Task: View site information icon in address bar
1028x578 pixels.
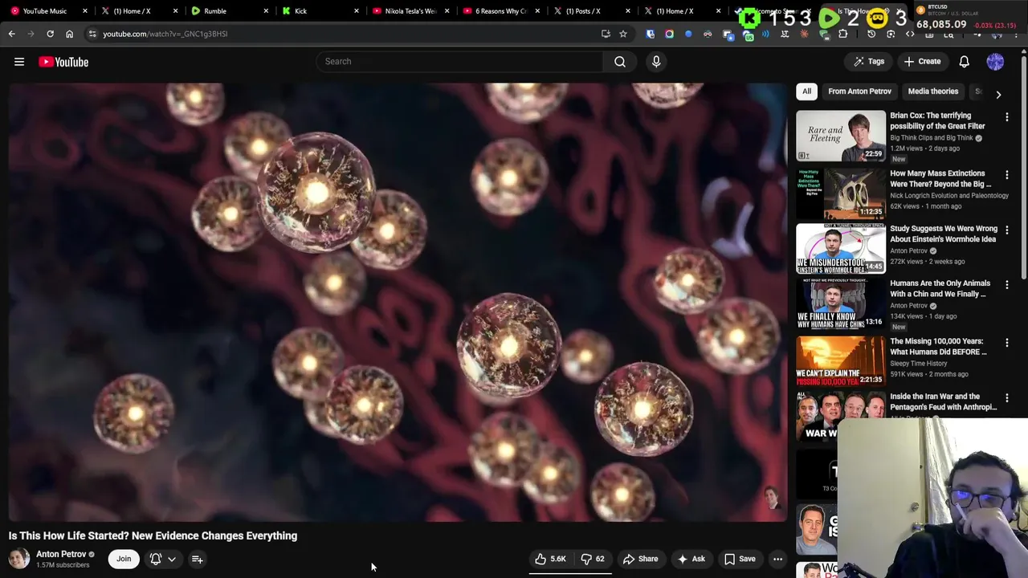Action: click(92, 34)
